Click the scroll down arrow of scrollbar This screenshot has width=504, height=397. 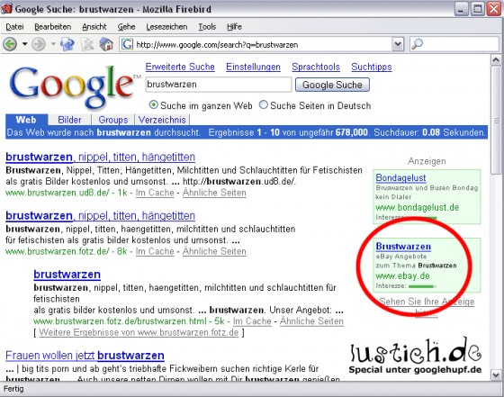pos(496,374)
